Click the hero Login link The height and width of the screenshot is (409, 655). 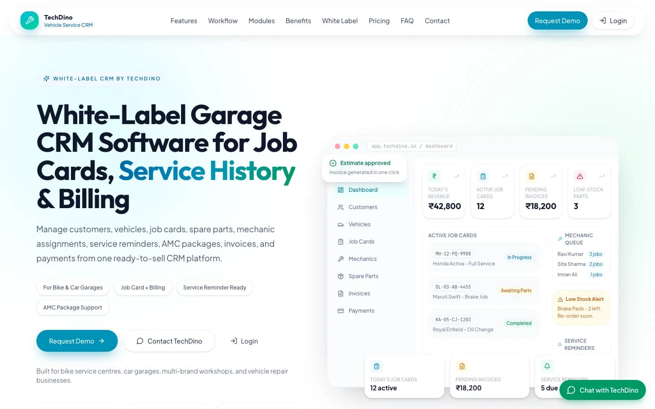click(244, 341)
